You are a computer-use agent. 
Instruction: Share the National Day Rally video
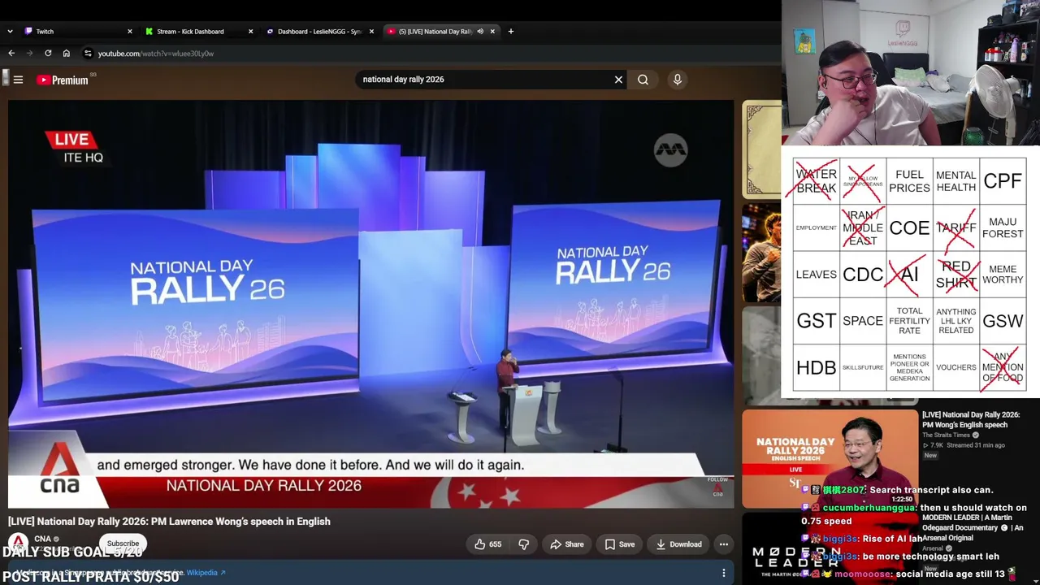[x=565, y=544]
